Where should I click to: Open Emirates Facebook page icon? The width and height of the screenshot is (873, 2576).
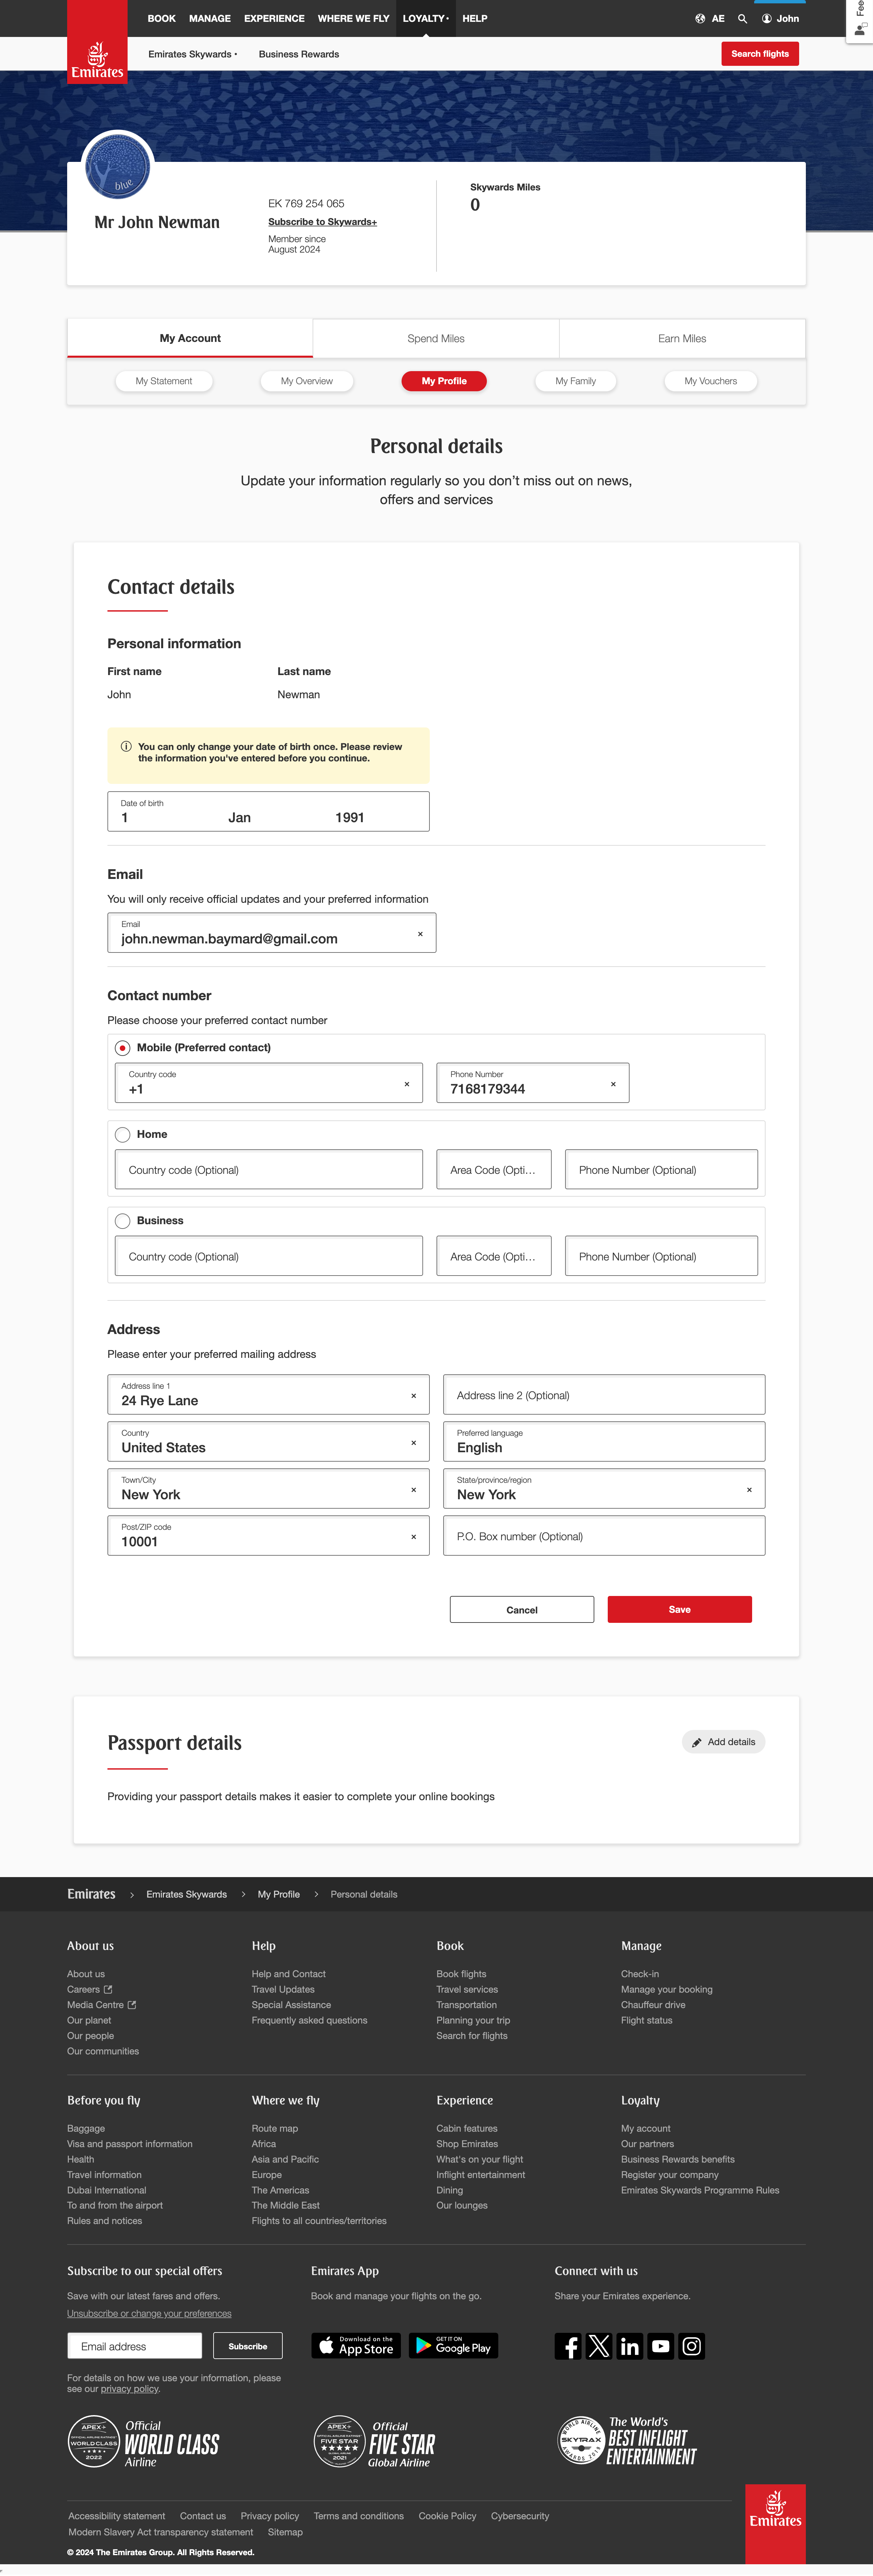568,2346
